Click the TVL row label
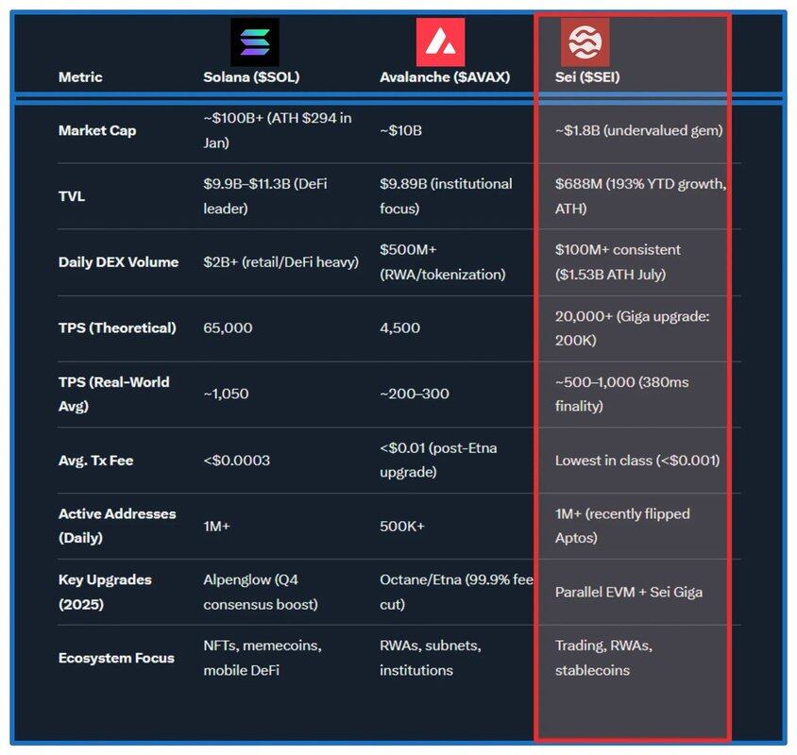 (x=72, y=196)
